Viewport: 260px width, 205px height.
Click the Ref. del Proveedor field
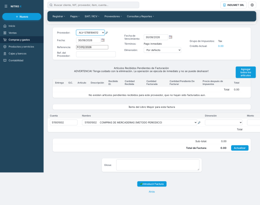pyautogui.click(x=96, y=54)
